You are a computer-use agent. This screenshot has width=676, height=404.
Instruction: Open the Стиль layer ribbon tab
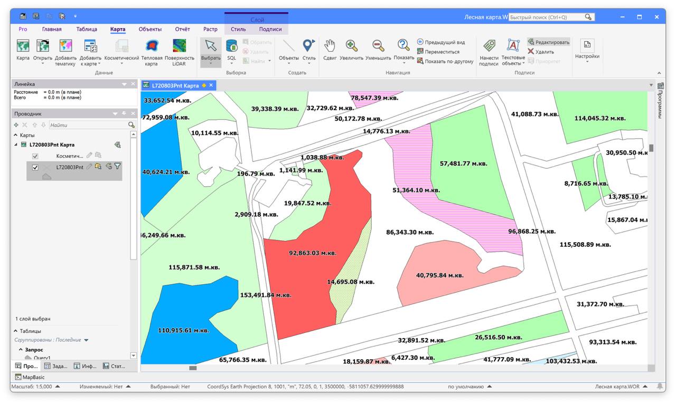click(238, 30)
